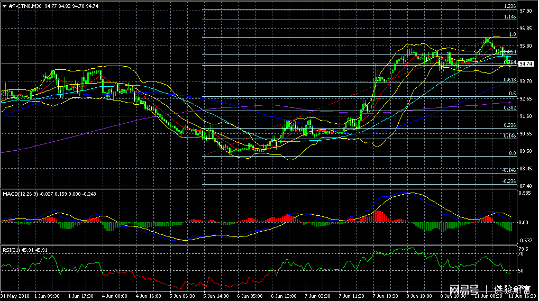Click 96.85 on the price axis
The height and width of the screenshot is (301, 539).
point(526,29)
